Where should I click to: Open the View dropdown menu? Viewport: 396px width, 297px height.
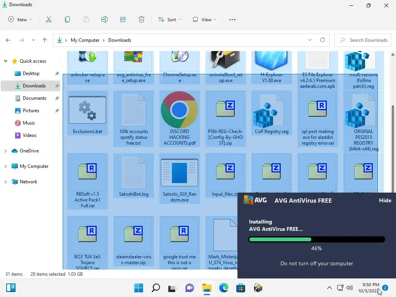[x=204, y=19]
